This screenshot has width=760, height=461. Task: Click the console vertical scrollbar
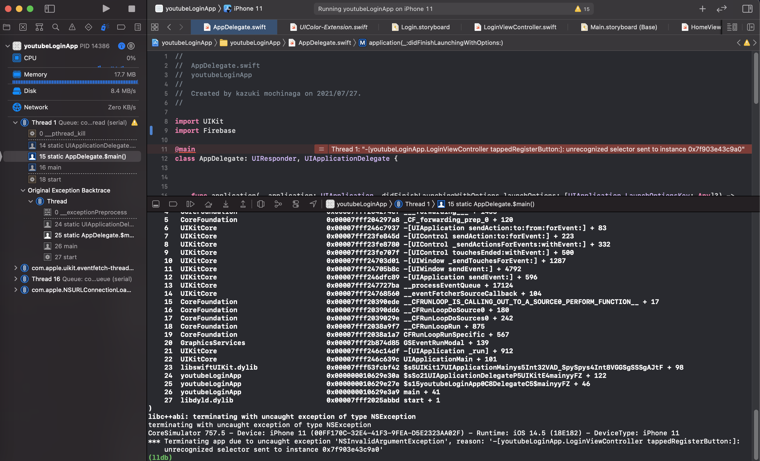pos(756,434)
